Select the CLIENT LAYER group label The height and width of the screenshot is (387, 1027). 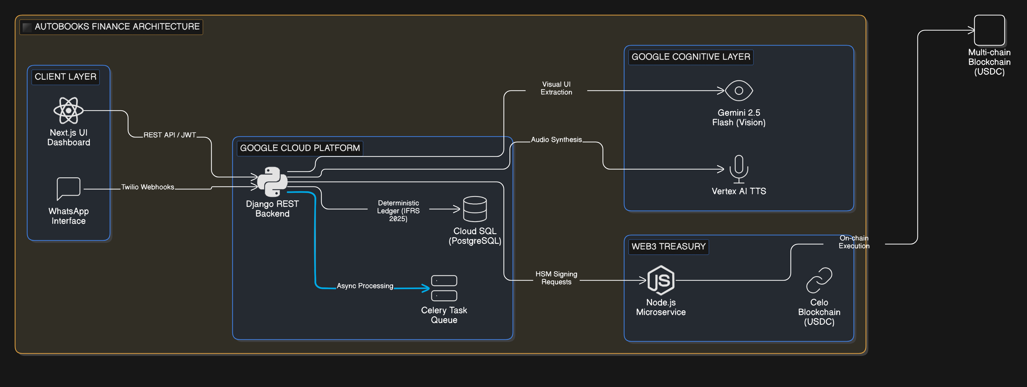65,76
